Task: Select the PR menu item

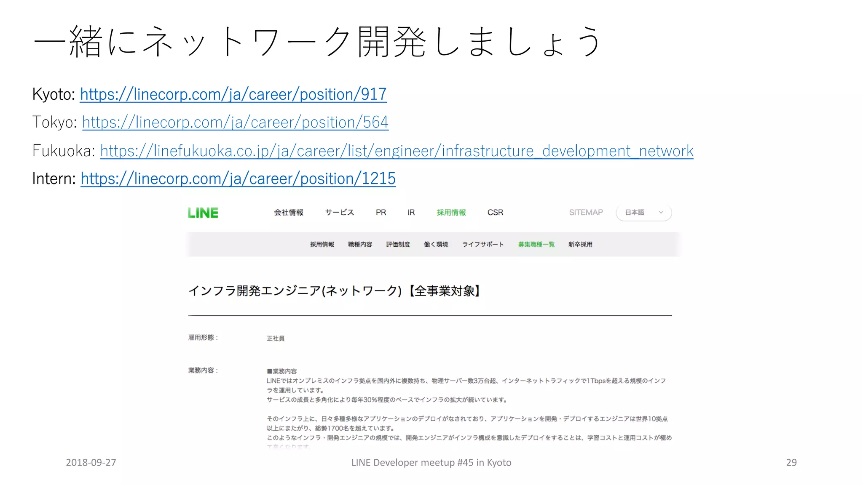Action: 381,213
